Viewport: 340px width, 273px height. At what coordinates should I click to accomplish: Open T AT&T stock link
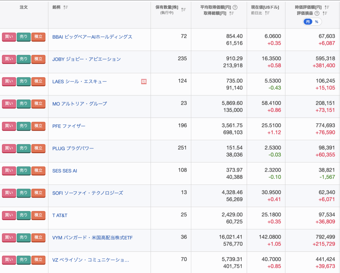coord(60,215)
